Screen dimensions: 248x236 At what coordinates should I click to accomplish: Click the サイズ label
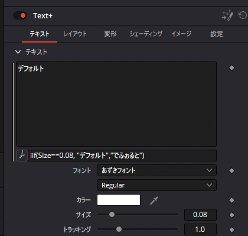[x=83, y=215]
